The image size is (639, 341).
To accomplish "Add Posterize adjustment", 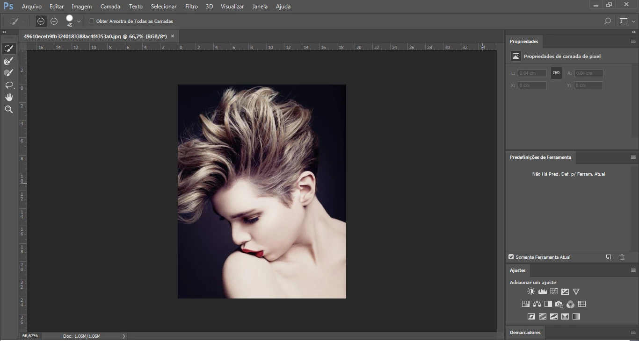I will (x=543, y=316).
